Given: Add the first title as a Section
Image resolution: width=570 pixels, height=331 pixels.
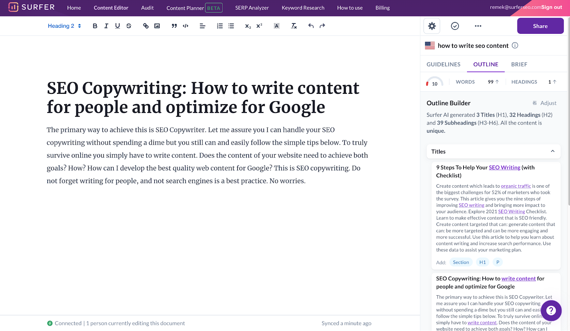Looking at the screenshot, I should pyautogui.click(x=461, y=262).
